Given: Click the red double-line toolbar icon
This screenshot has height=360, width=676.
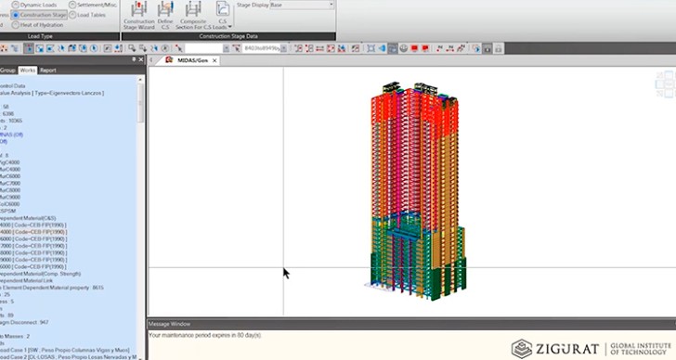Looking at the screenshot, I should click(x=319, y=48).
